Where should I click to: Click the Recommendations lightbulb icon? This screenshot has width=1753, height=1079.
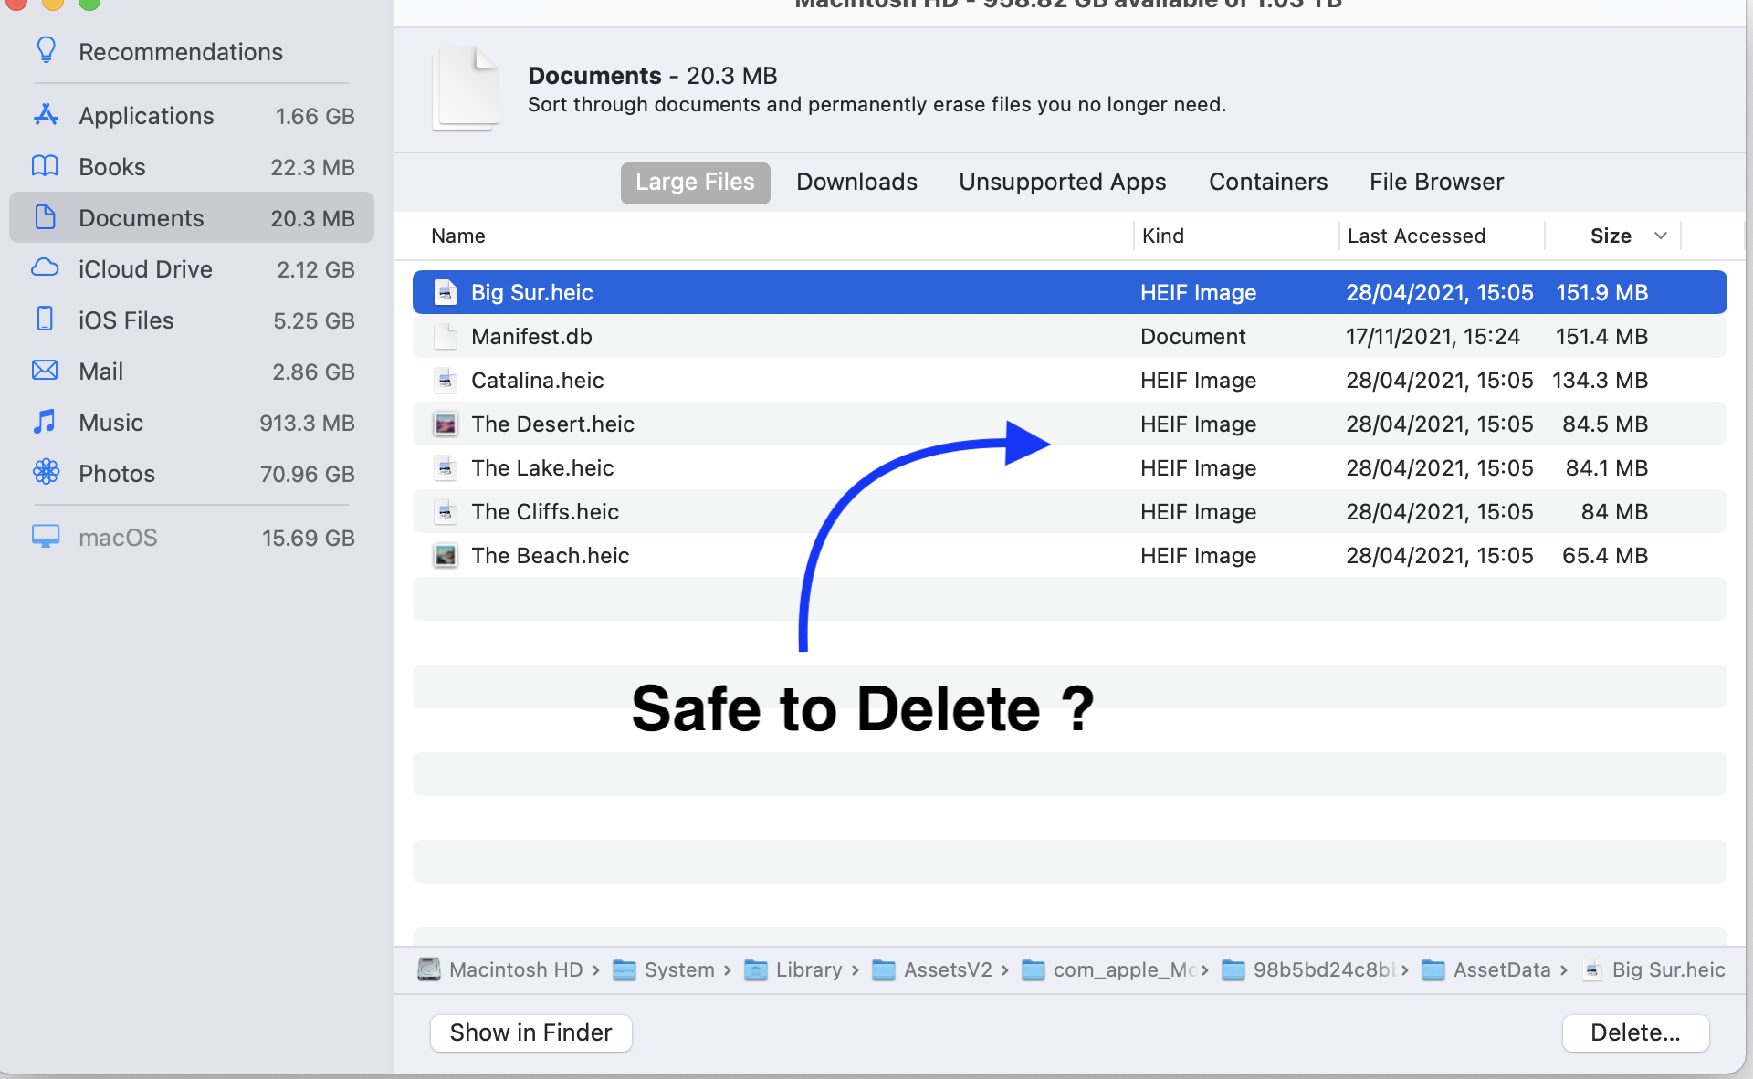tap(46, 50)
